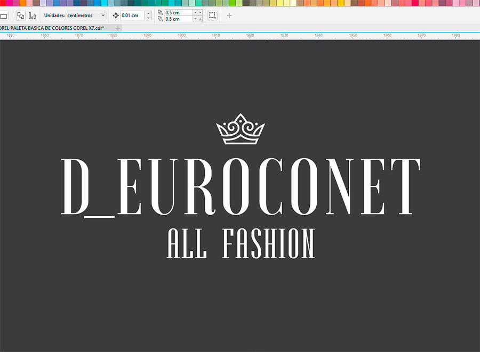Switch to the PALETA BASICA DE COLORES tab
Image resolution: width=480 pixels, height=352 pixels.
(x=53, y=28)
